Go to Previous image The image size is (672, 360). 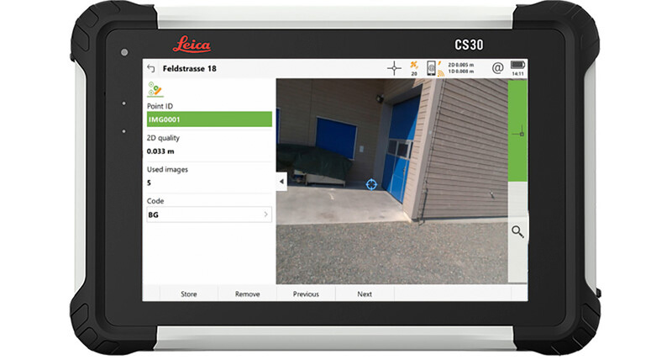tap(306, 294)
